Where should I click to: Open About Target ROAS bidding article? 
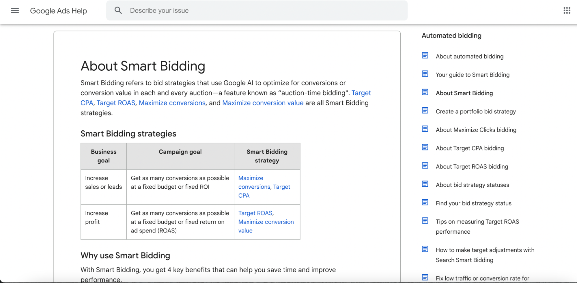click(x=472, y=167)
